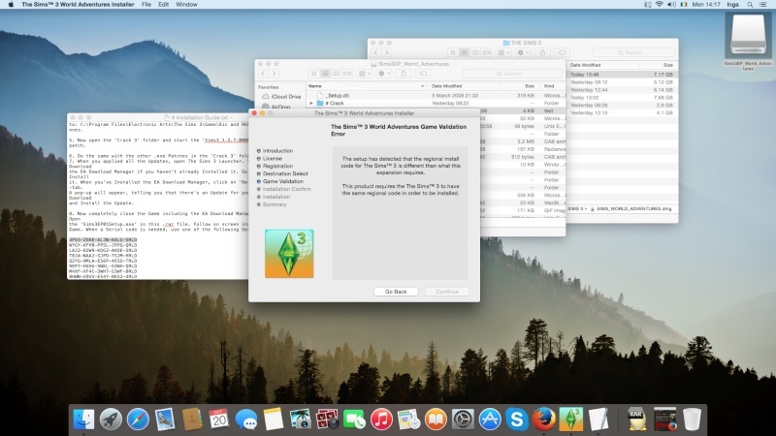Open Calendar from the Dock
The image size is (776, 436).
coord(219,420)
